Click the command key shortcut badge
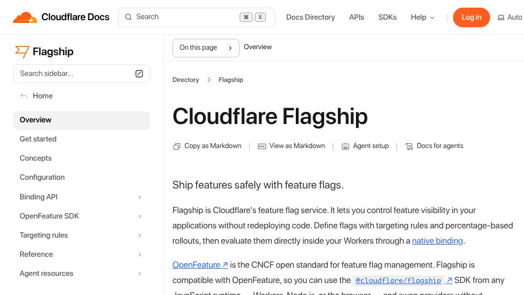The image size is (524, 295). point(246,17)
